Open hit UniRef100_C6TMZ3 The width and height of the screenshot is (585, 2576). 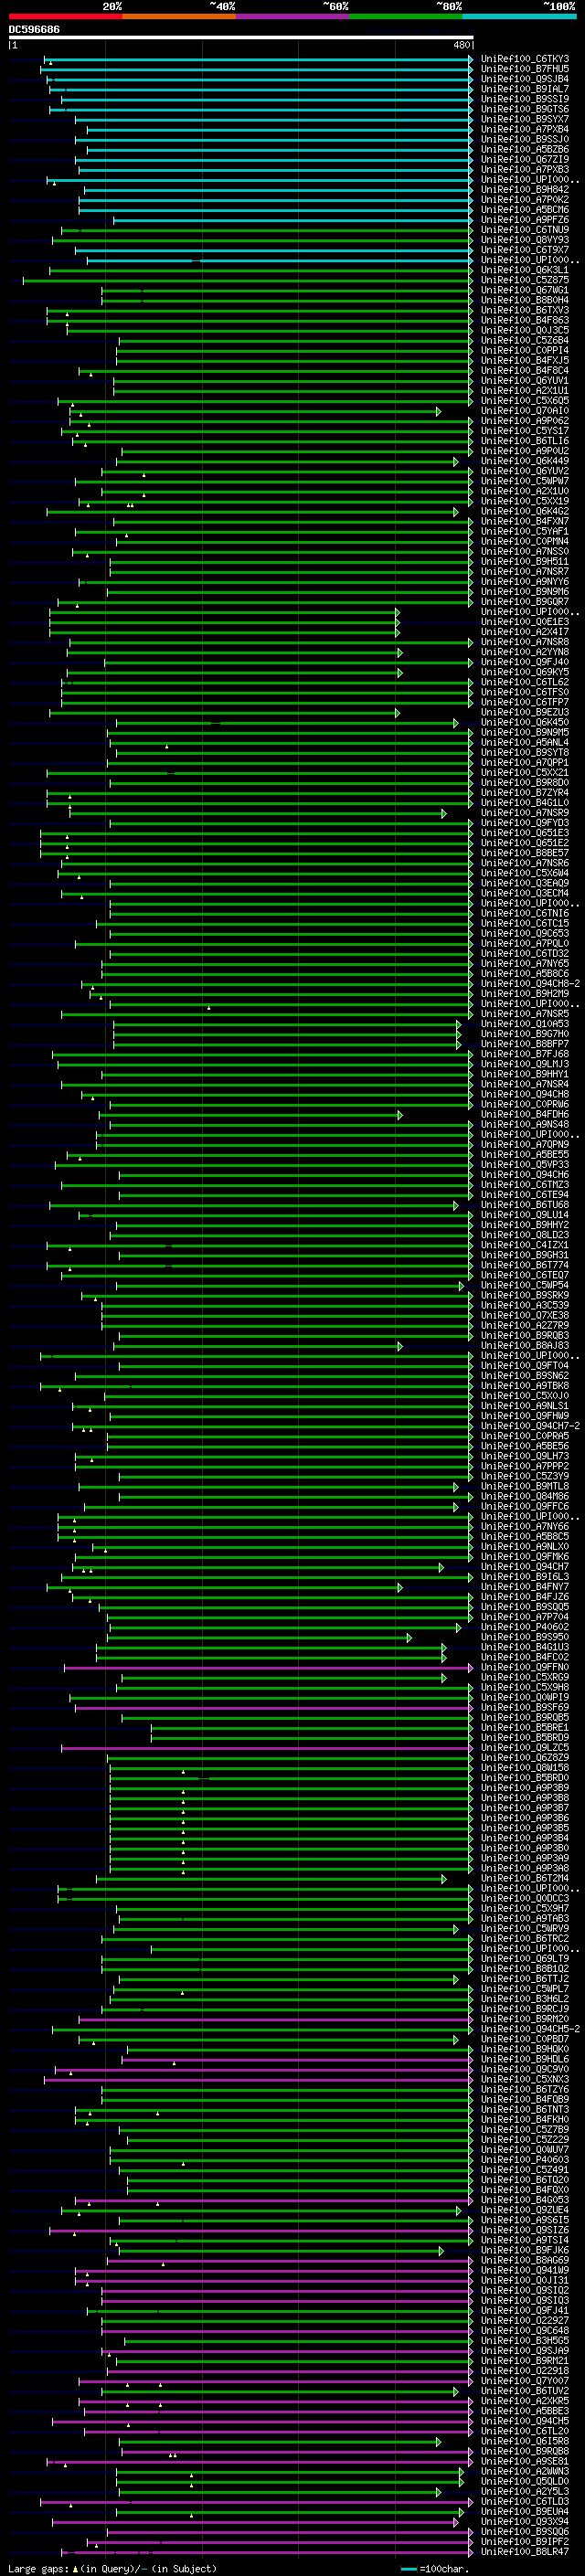point(525,1185)
